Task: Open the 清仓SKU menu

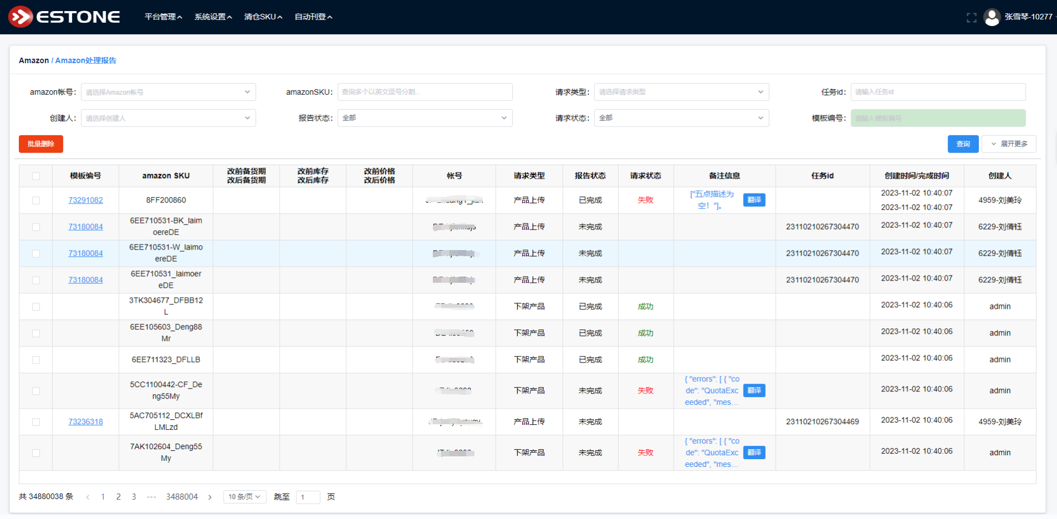Action: (x=263, y=17)
